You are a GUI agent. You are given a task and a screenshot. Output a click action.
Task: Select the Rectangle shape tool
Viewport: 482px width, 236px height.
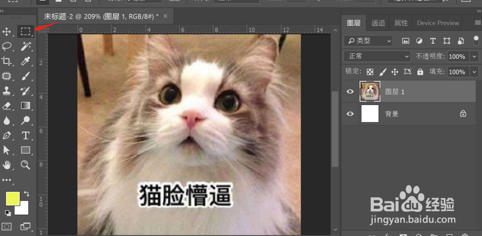point(26,150)
